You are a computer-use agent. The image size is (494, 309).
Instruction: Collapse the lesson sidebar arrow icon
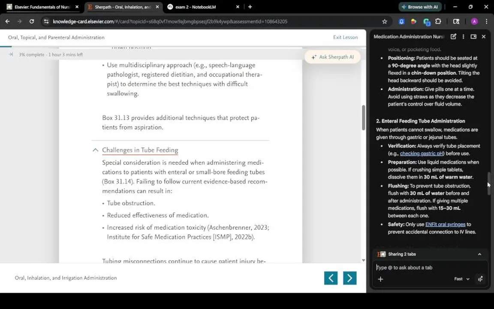coord(11,55)
